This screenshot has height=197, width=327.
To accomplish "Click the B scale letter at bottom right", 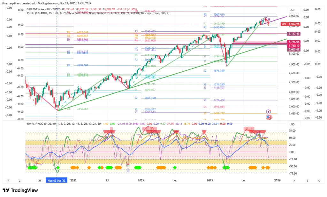I will (307, 181).
